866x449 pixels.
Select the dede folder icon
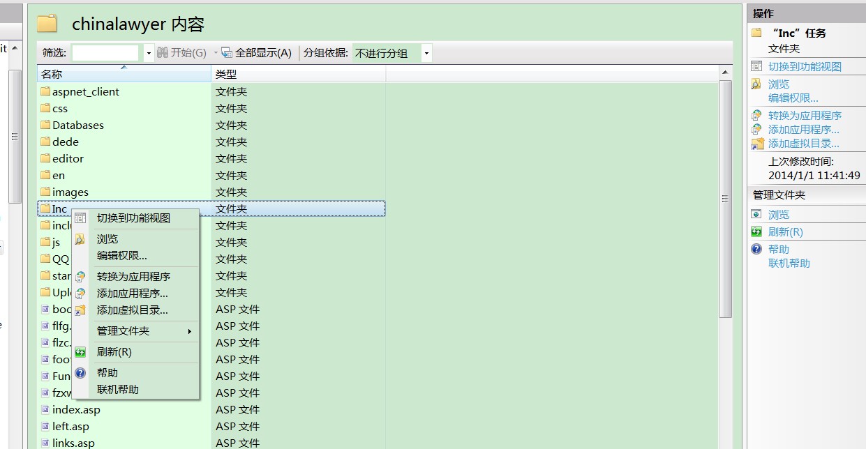(45, 142)
